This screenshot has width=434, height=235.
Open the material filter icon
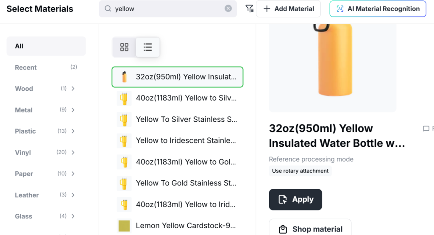point(249,8)
